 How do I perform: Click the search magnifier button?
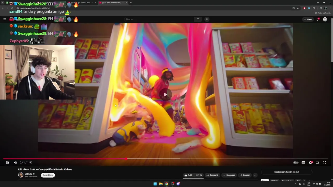click(198, 19)
